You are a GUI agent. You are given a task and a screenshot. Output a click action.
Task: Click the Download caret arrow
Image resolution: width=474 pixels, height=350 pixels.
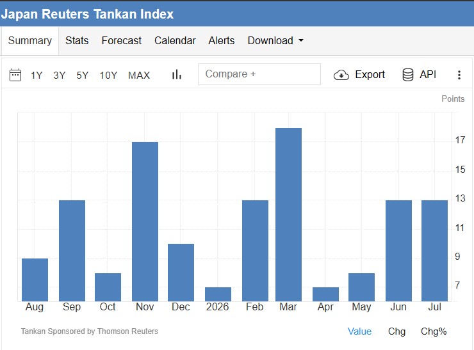pyautogui.click(x=301, y=40)
